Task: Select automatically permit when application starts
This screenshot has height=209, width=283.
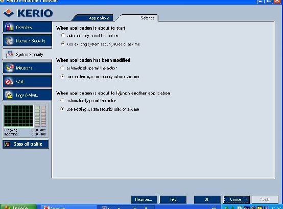Action: (x=63, y=35)
